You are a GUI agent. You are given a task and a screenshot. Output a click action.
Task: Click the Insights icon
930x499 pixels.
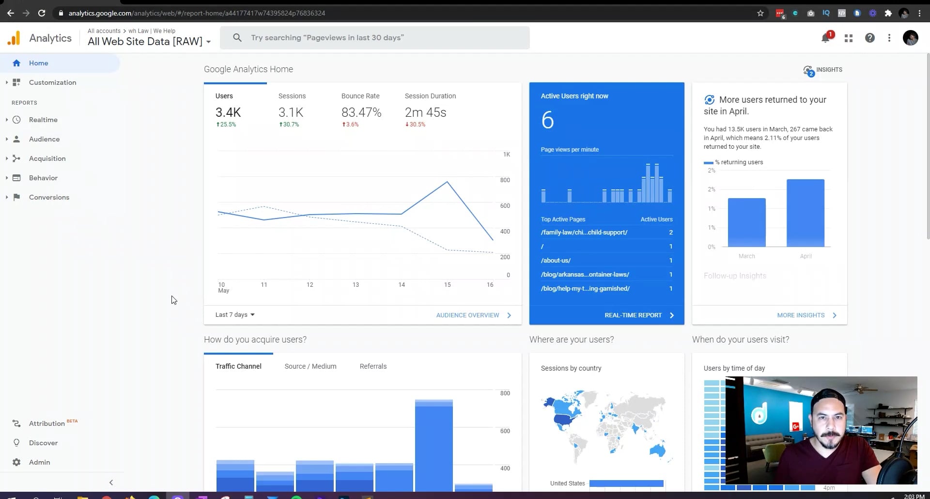(x=809, y=71)
